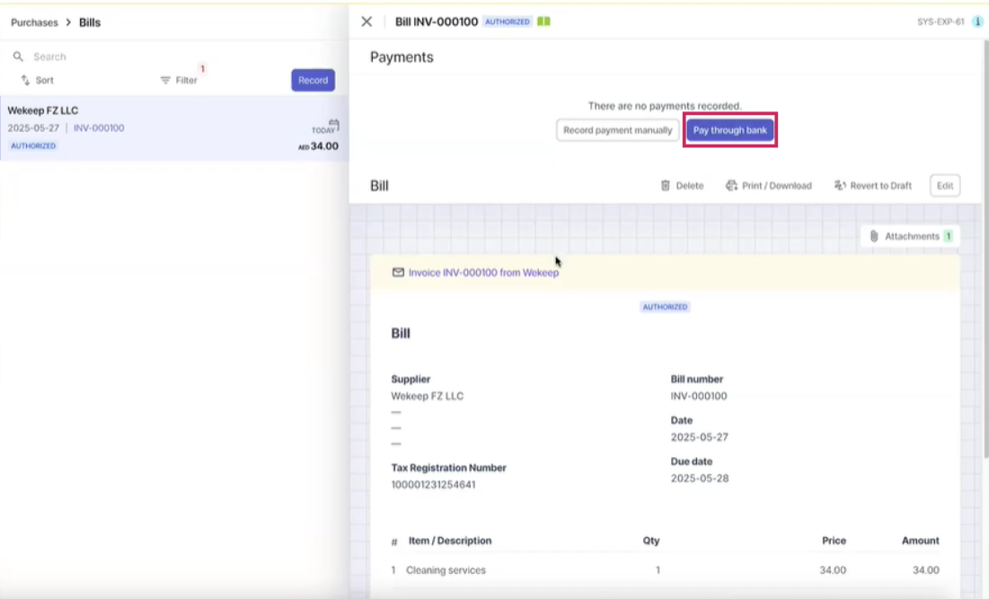Open Invoice INV-000100 from Wekeep email link
This screenshot has width=989, height=599.
pyautogui.click(x=483, y=272)
